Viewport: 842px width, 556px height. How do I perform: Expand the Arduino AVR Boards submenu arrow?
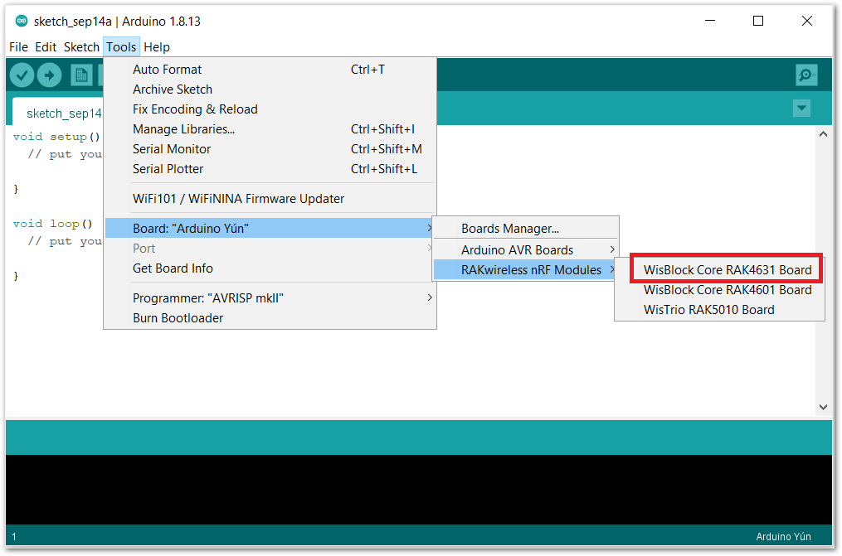[x=611, y=250]
